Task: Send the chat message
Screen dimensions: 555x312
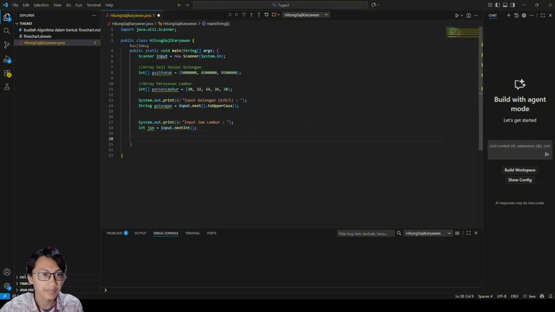Action: point(547,154)
